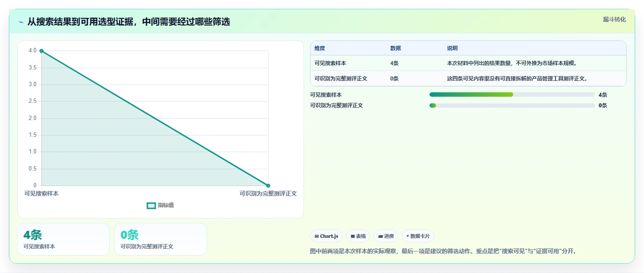This screenshot has height=273, width=644.
Task: Click the 4条 cell in the table
Action: tap(394, 63)
